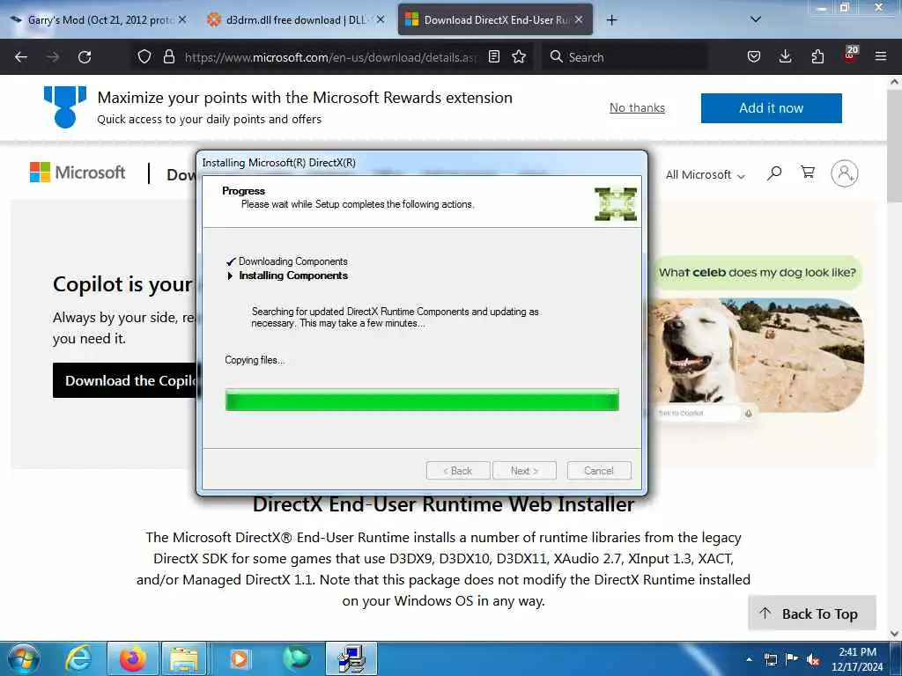Viewport: 902px width, 676px height.
Task: Open the tracking protection shield icon
Action: point(144,57)
